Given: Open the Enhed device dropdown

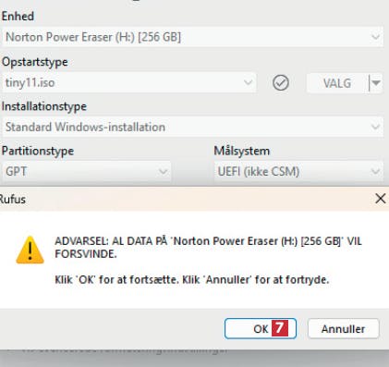Looking at the screenshot, I should [x=192, y=37].
